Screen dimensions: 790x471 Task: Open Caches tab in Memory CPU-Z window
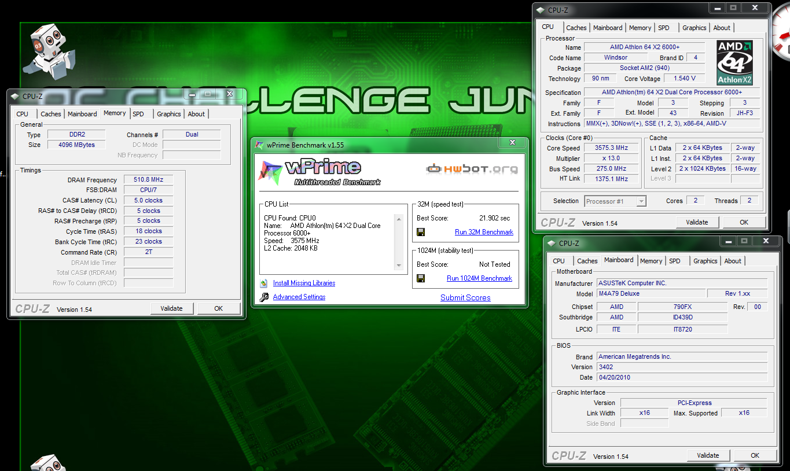click(x=51, y=114)
